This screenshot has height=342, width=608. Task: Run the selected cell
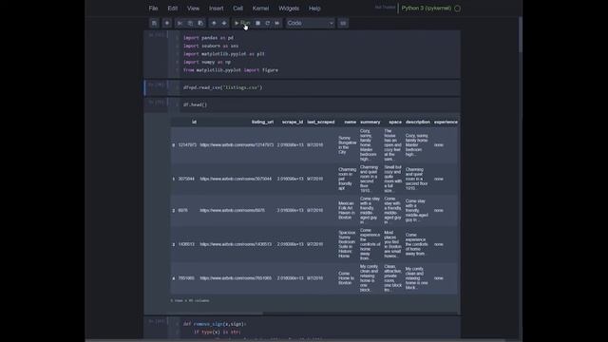coord(242,23)
